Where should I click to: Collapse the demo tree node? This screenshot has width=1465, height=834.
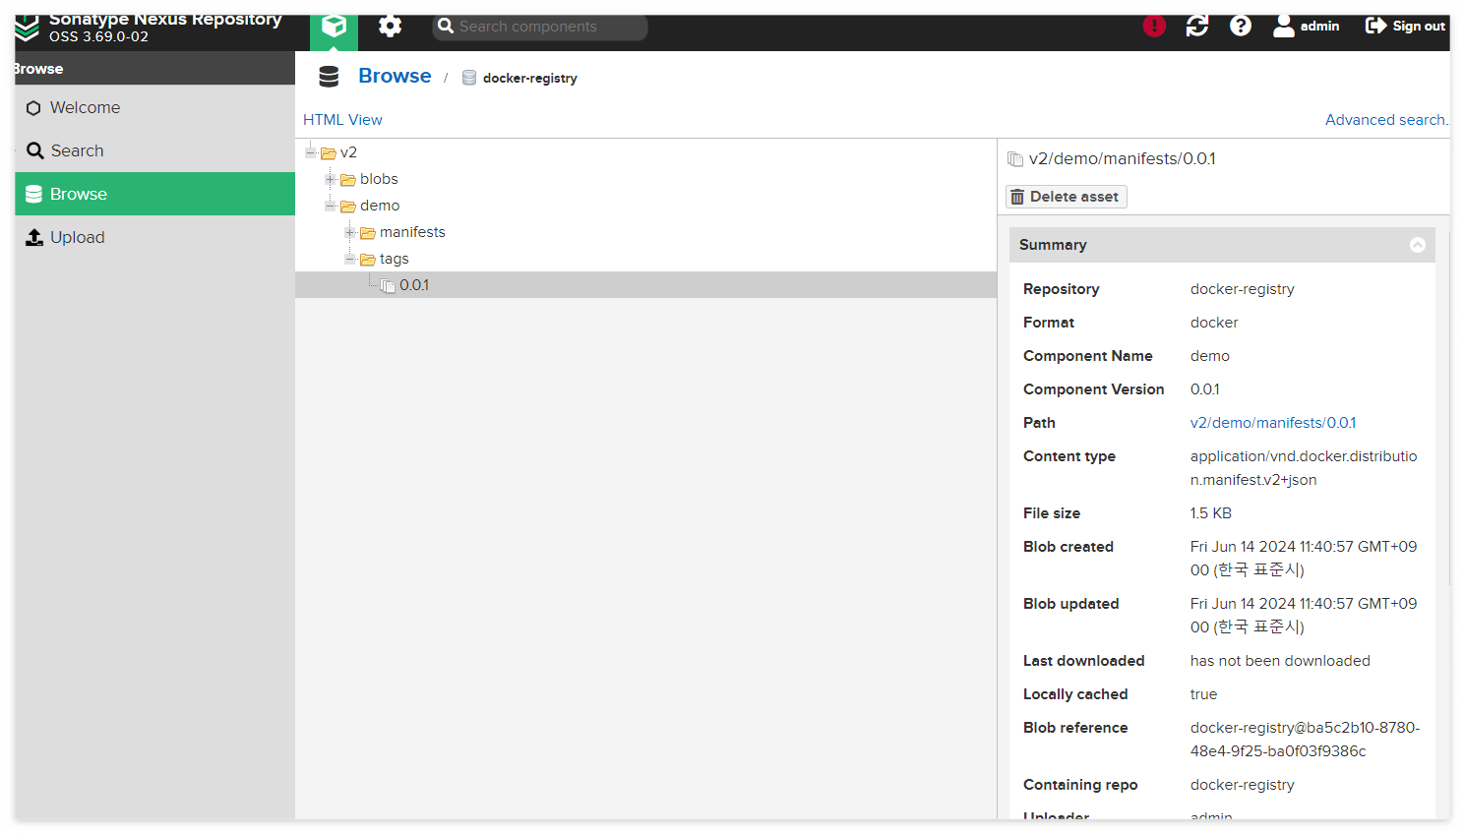click(x=331, y=206)
